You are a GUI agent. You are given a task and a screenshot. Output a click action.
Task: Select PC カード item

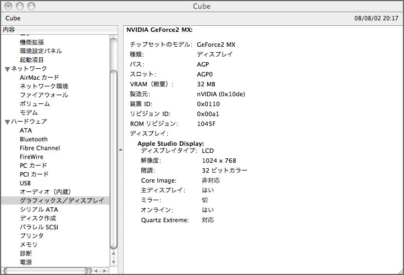(33, 166)
